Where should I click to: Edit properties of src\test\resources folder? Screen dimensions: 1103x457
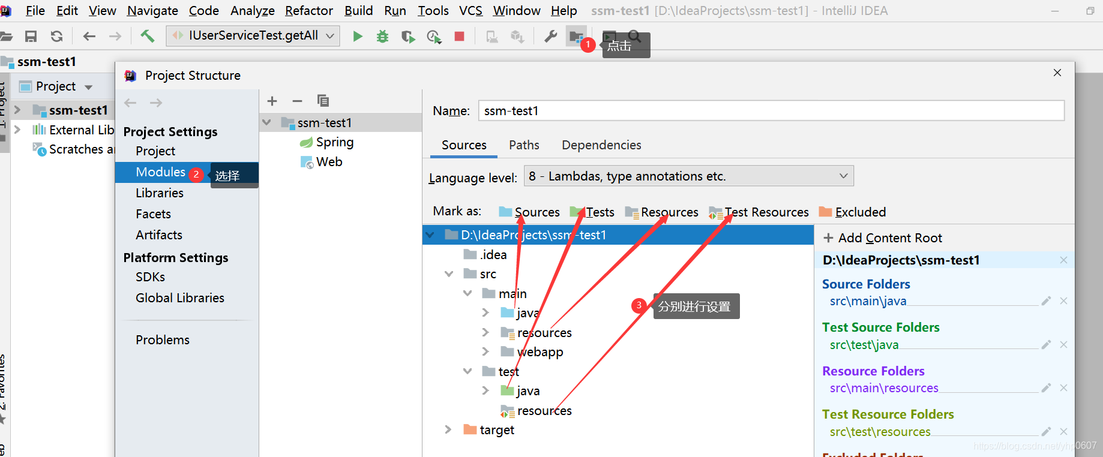(x=1046, y=432)
